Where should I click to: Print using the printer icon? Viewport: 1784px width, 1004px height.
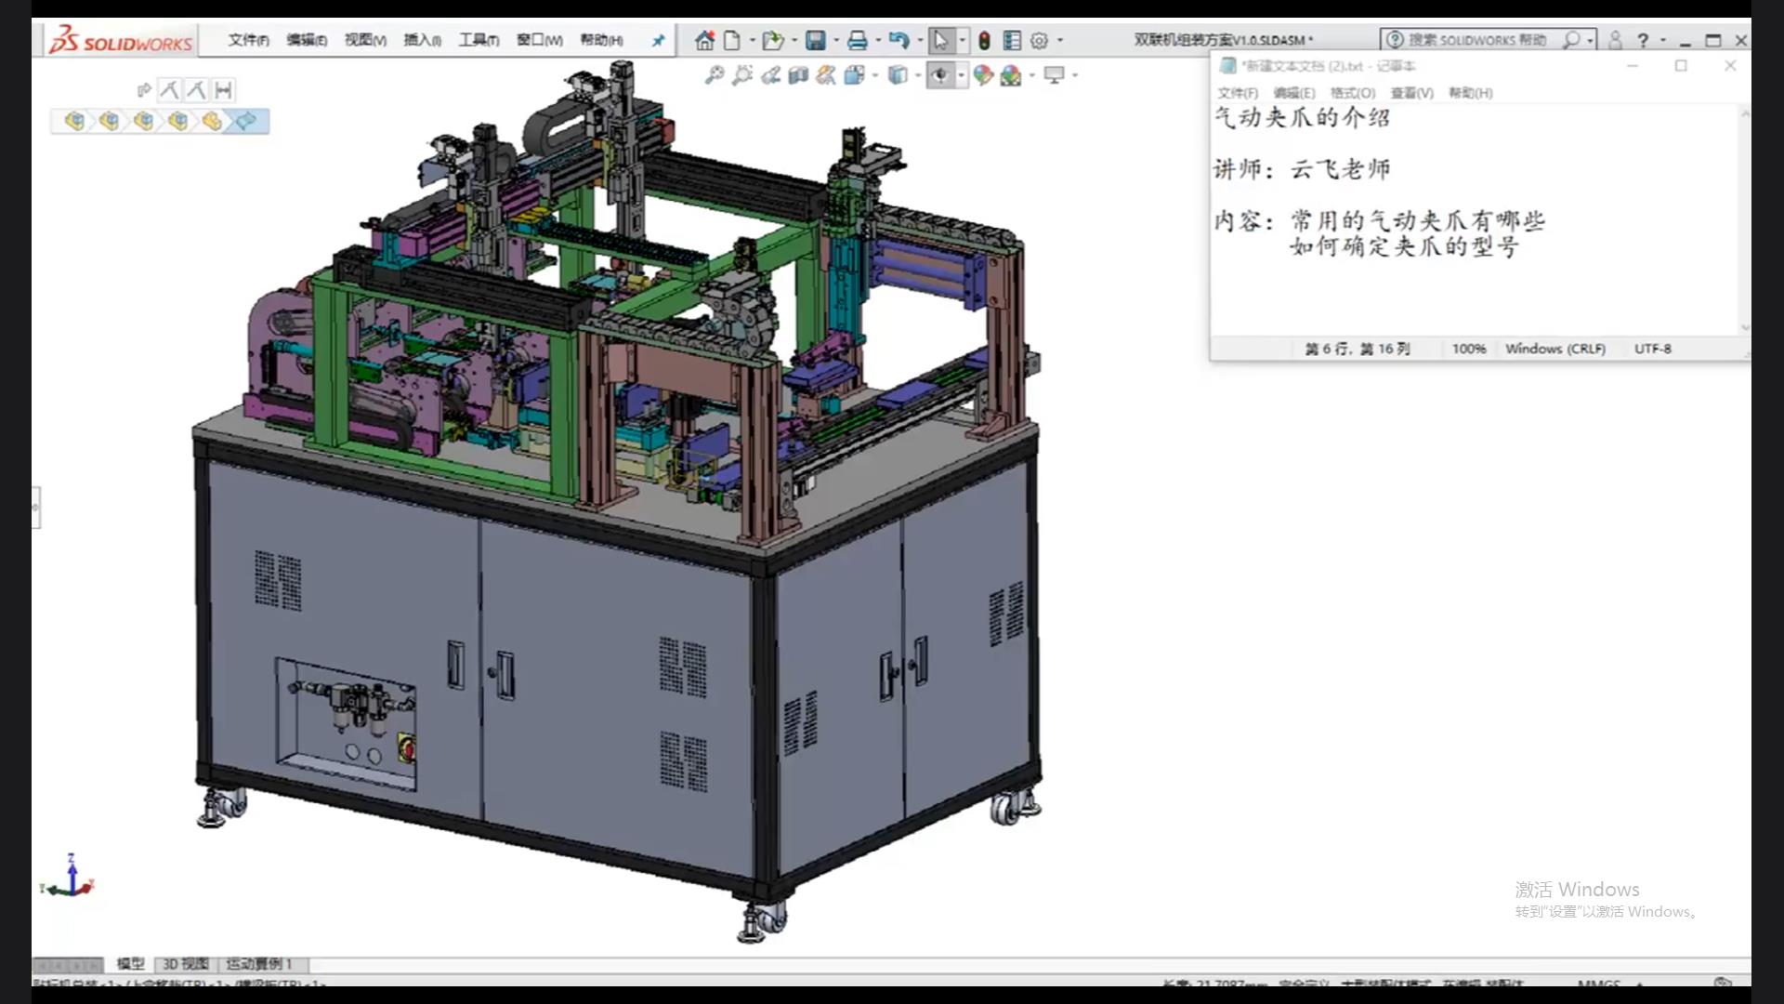pyautogui.click(x=857, y=40)
